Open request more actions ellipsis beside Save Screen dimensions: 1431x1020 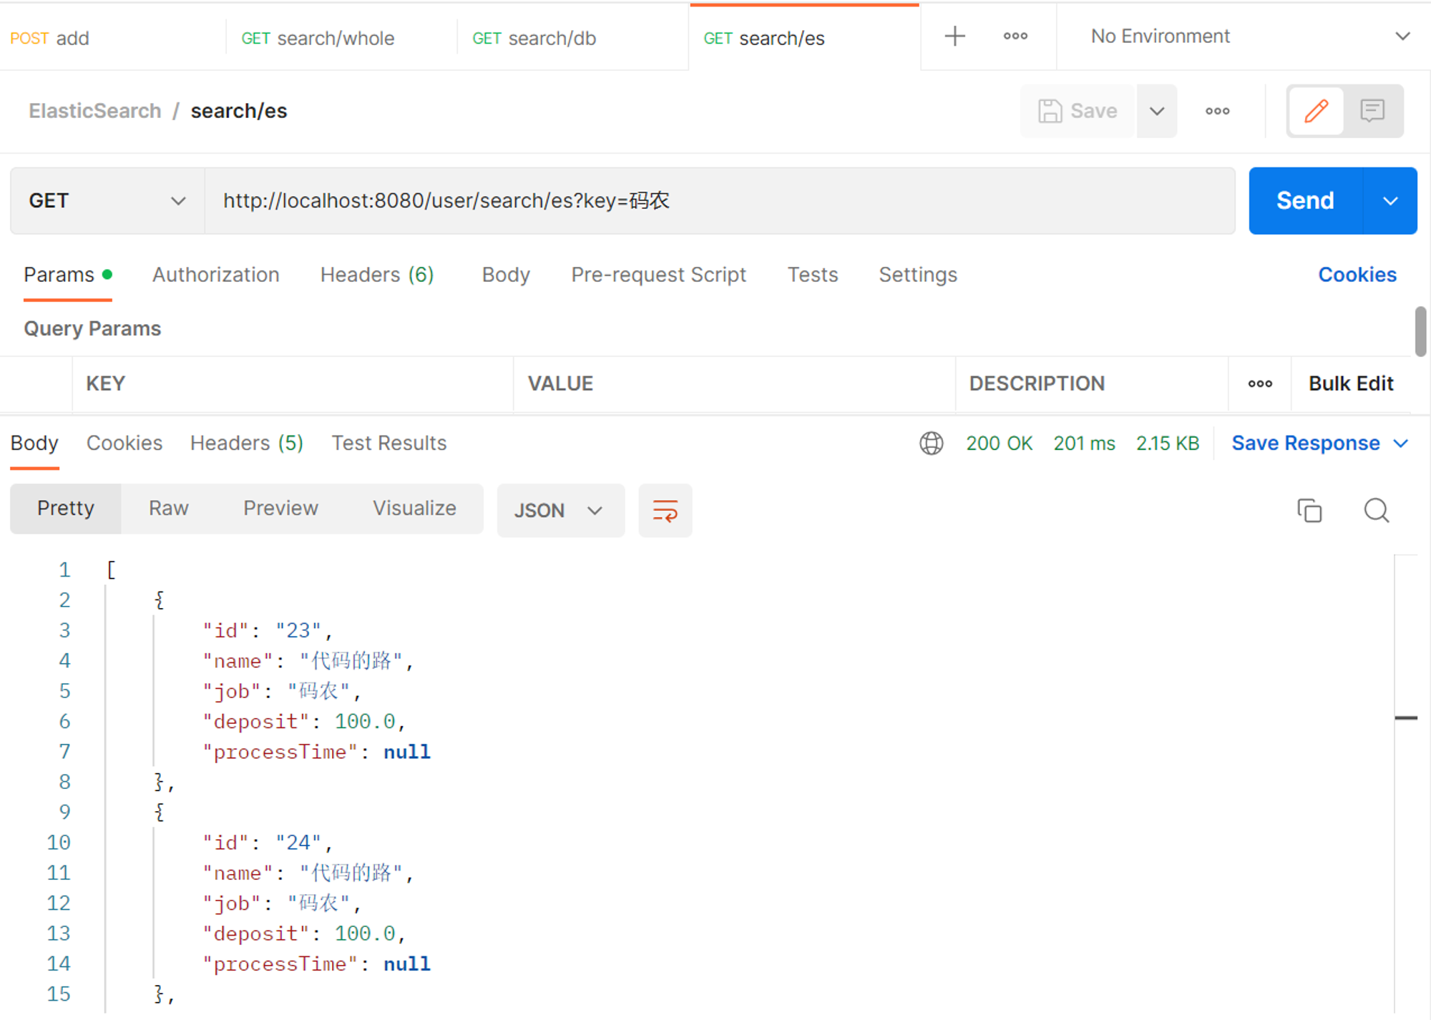[1217, 111]
